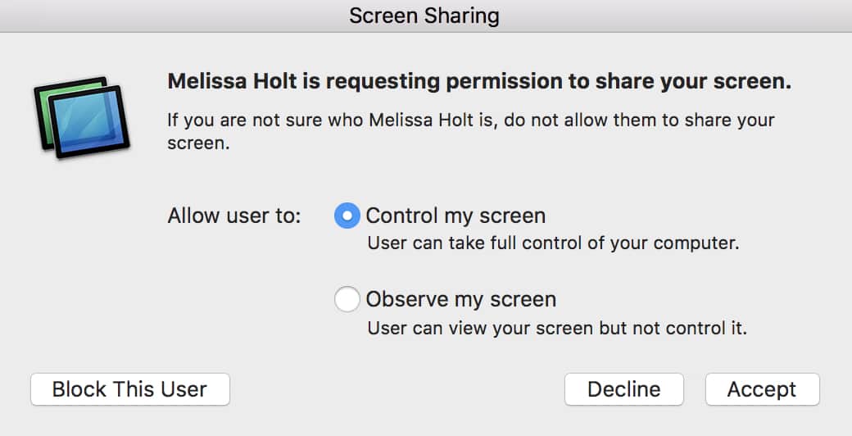Click the "Block This User" button
The image size is (852, 436).
[130, 389]
